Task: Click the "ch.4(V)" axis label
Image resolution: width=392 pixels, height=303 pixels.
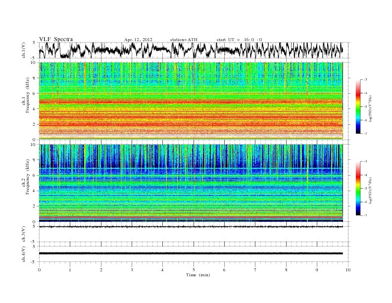Action: (x=24, y=254)
